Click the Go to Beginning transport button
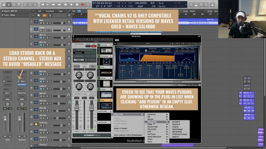The image size is (266, 149). pos(43,5)
